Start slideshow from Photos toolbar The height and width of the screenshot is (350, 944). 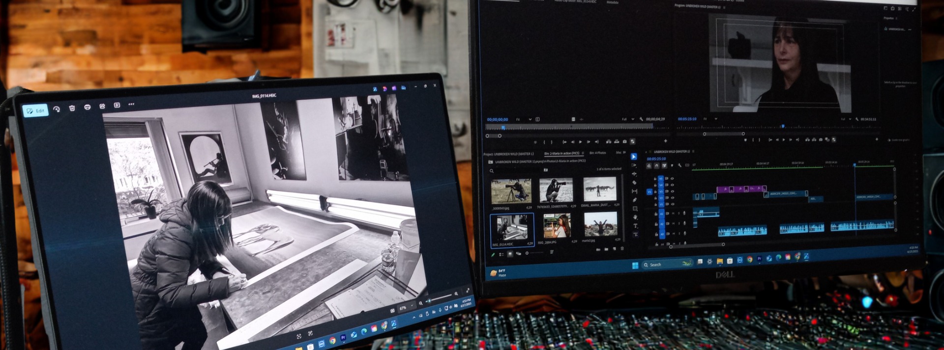[117, 105]
